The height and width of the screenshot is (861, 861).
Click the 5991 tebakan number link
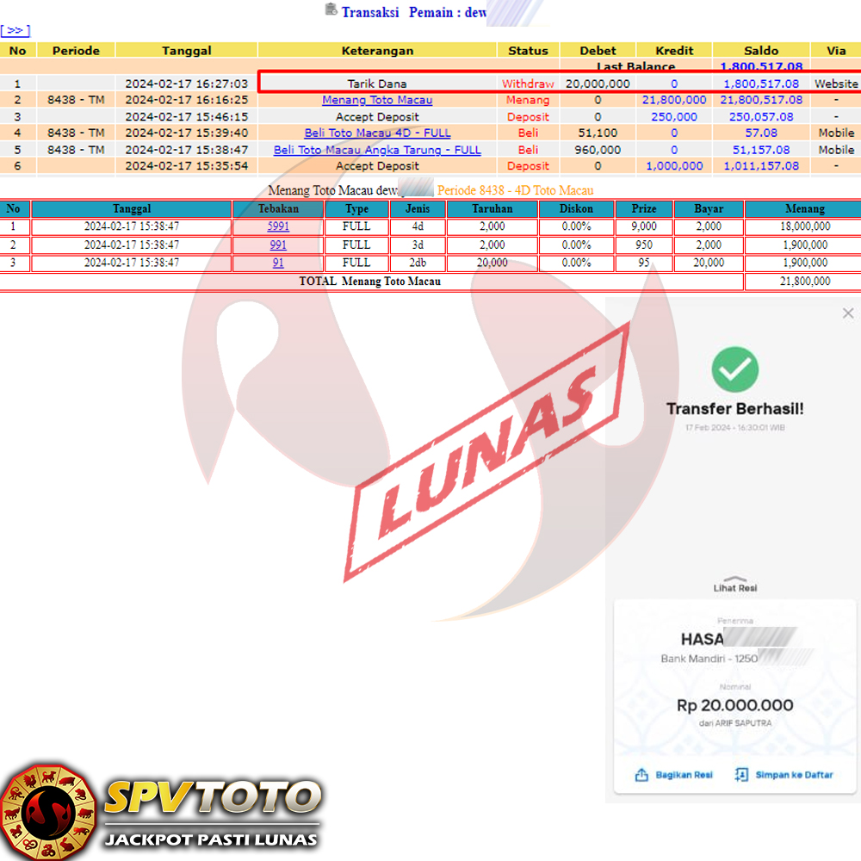278,226
